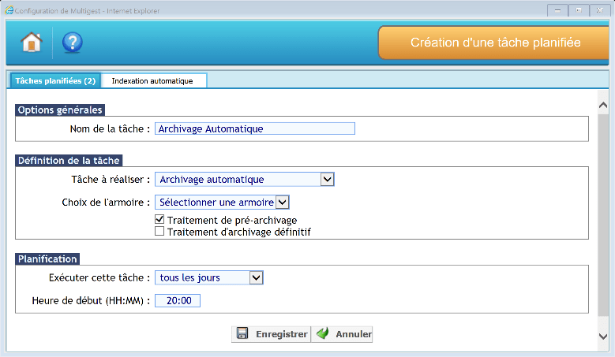Image resolution: width=615 pixels, height=357 pixels.
Task: Enable 'Traitement d'archivage définitif' checkbox
Action: [x=159, y=232]
